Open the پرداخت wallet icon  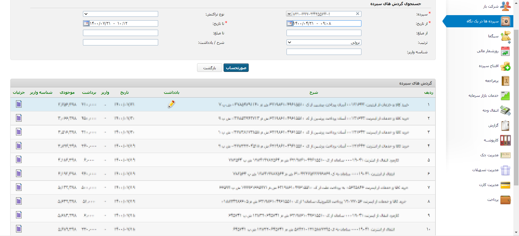(505, 200)
